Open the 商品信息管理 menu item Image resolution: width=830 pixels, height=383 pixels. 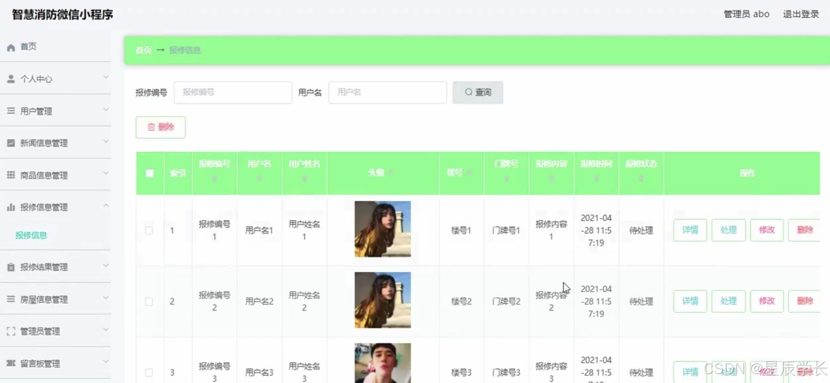pyautogui.click(x=55, y=175)
